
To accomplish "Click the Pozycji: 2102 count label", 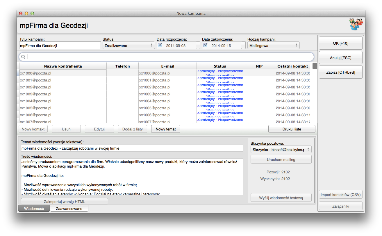I will [x=278, y=172].
